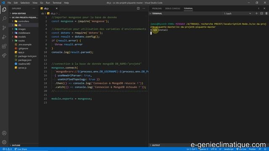Screen dimensions: 269x151
Task: Switch to the Debug Console tab
Action: click(173, 8)
